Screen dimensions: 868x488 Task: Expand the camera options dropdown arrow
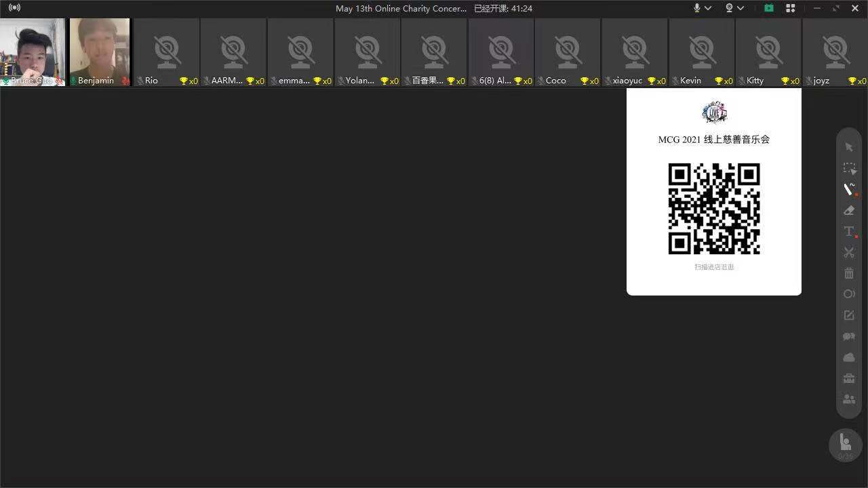point(741,8)
